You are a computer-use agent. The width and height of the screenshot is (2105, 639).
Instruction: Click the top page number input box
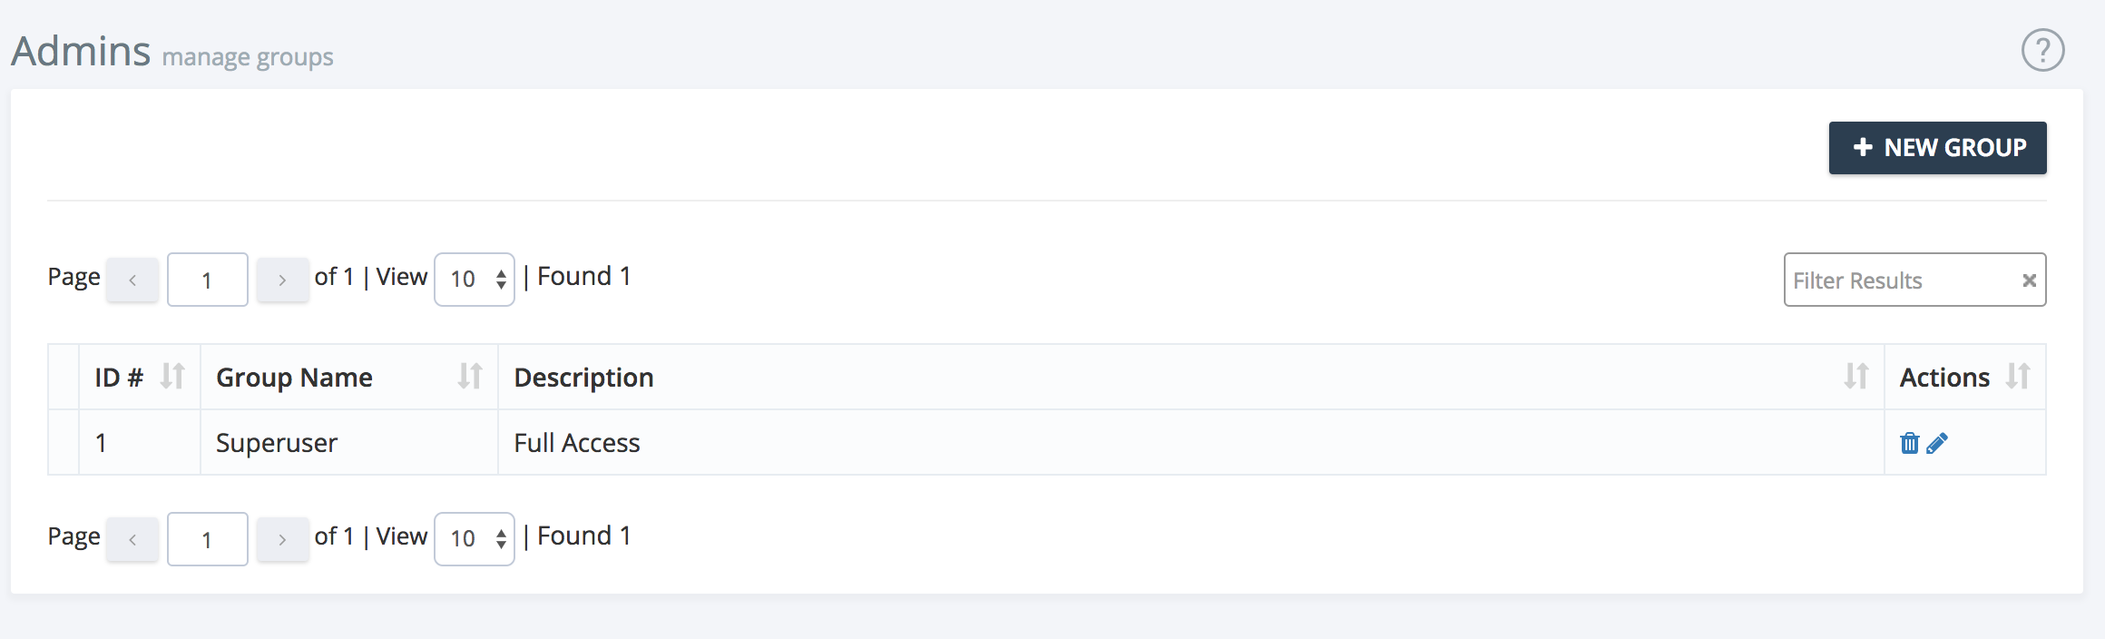coord(207,280)
